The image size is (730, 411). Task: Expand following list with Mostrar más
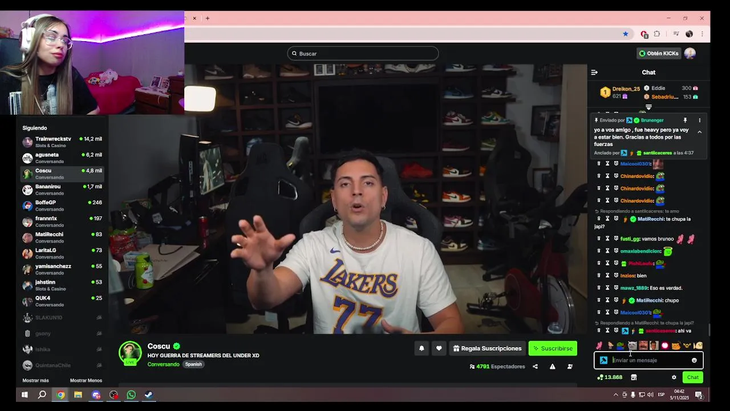(x=35, y=381)
